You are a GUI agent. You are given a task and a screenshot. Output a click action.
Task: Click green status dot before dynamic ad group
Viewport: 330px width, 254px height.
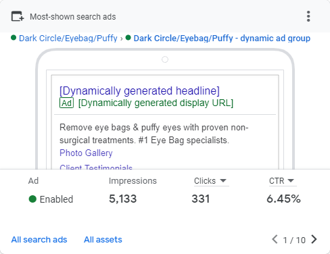point(128,38)
